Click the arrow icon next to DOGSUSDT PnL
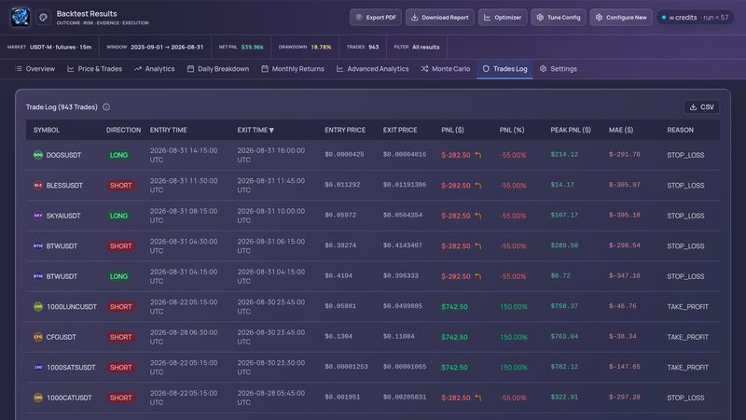 click(x=478, y=155)
